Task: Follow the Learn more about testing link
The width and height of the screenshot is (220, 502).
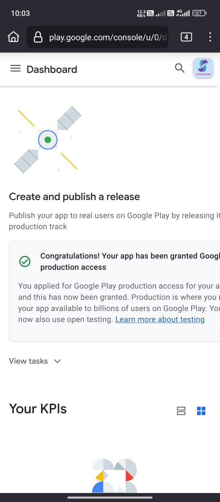Action: [x=160, y=320]
